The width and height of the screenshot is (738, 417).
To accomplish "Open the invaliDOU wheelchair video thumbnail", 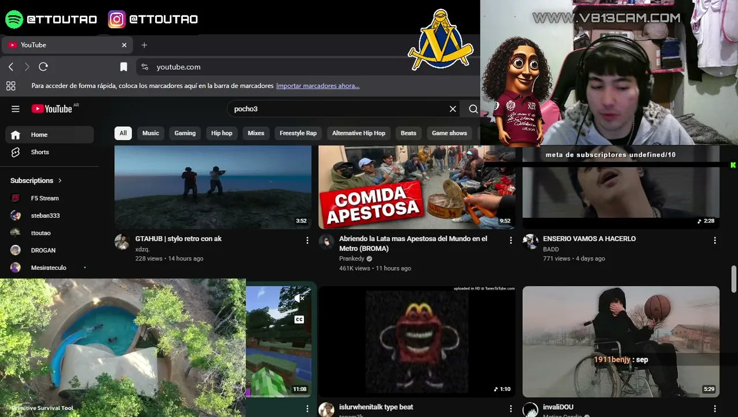I will 620,342.
